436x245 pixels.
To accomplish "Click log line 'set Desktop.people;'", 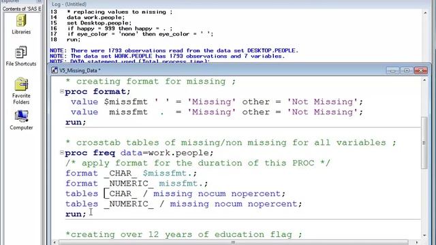I will pos(99,23).
